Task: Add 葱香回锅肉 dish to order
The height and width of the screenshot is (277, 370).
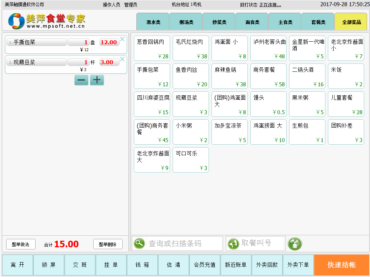Action: tap(152, 48)
